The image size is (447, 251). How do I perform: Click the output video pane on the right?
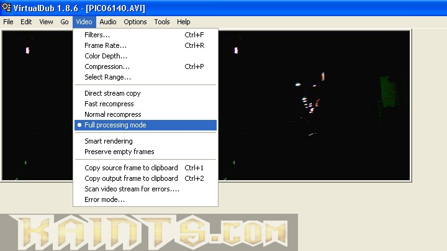pyautogui.click(x=314, y=106)
